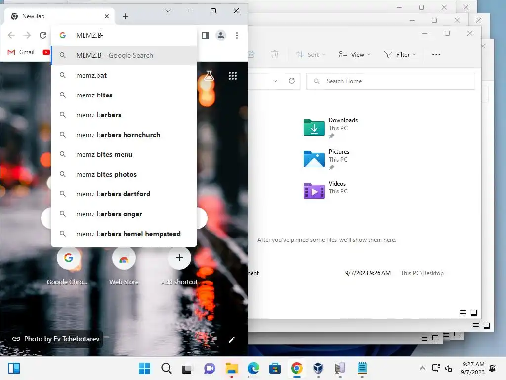The width and height of the screenshot is (506, 380).
Task: Choose 'memz bites menu' suggestion
Action: [x=124, y=154]
